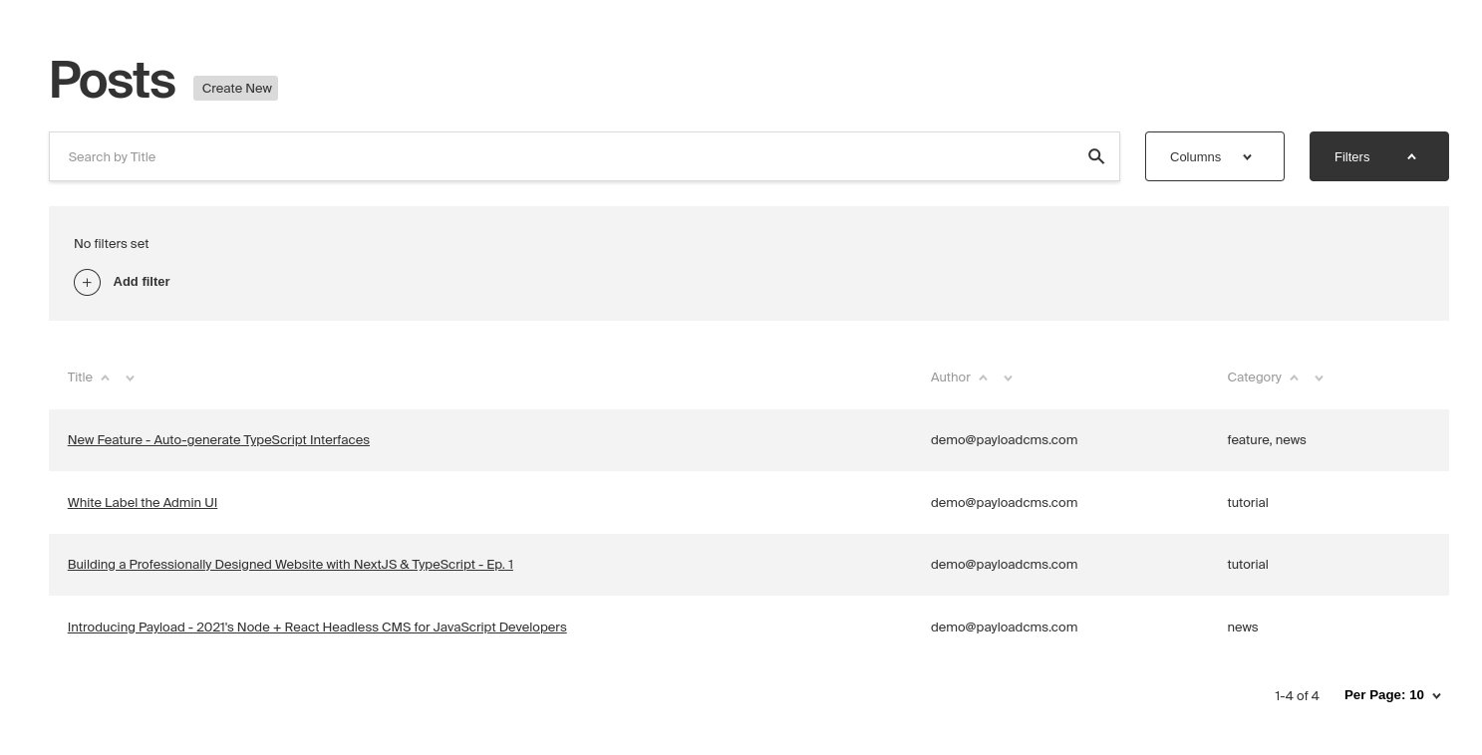This screenshot has height=755, width=1482.
Task: Sort posts by Author ascending
Action: [x=983, y=377]
